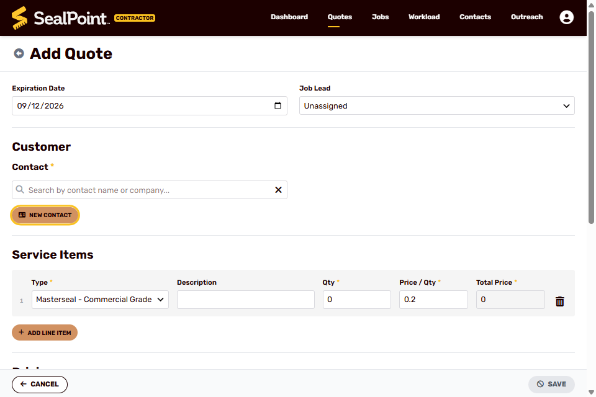Viewport: 596px width, 397px height.
Task: Go to the Jobs section
Action: click(380, 17)
